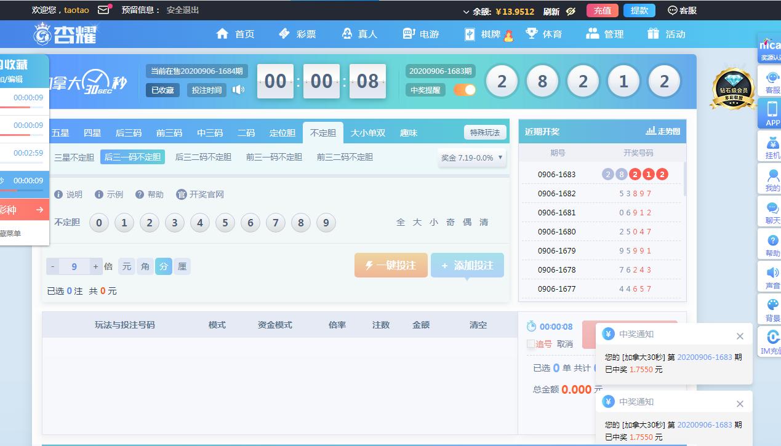The height and width of the screenshot is (446, 781).
Task: Open the 特殊玩法 special play menu
Action: pyautogui.click(x=485, y=132)
